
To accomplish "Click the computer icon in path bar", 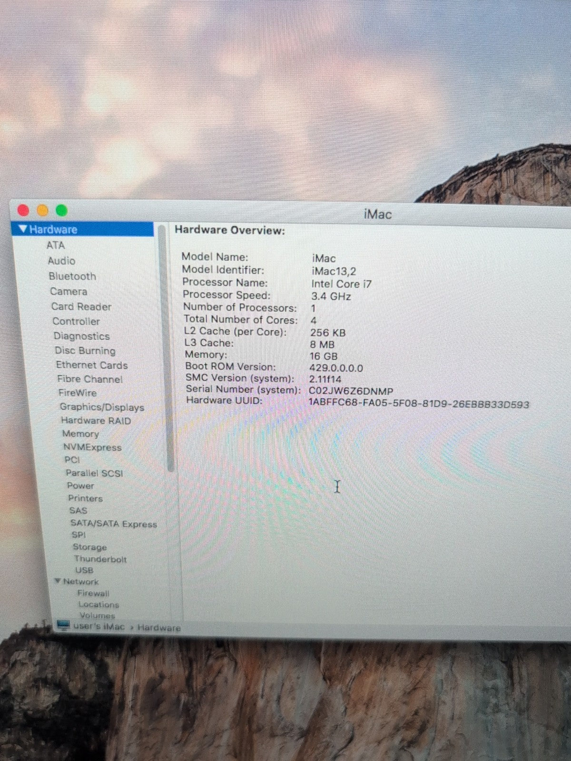I will pyautogui.click(x=63, y=625).
